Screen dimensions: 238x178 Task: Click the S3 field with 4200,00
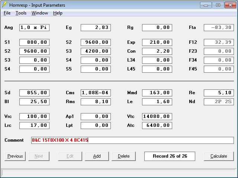pos(96,51)
